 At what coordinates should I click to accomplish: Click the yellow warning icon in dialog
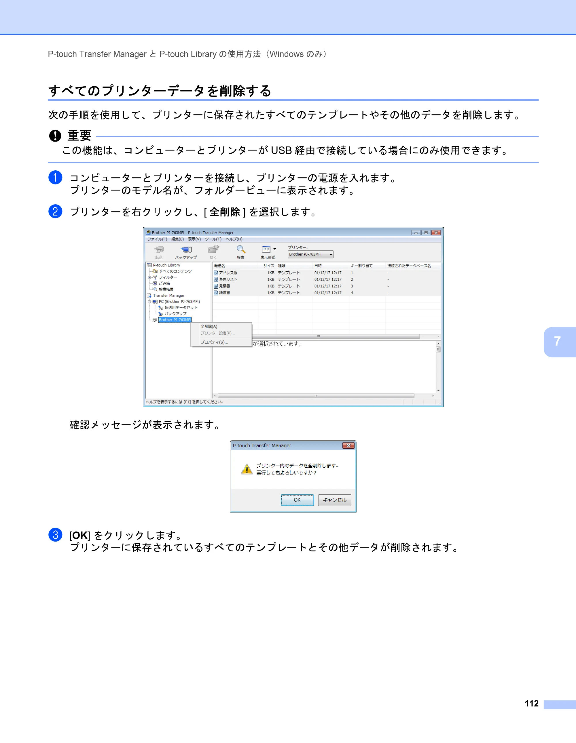pos(247,469)
